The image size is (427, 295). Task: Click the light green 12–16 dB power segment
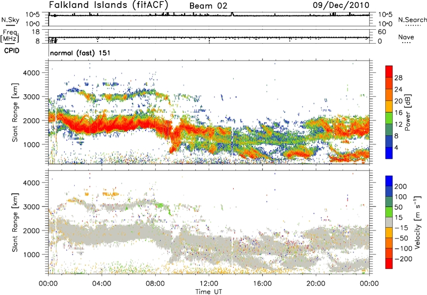389,118
